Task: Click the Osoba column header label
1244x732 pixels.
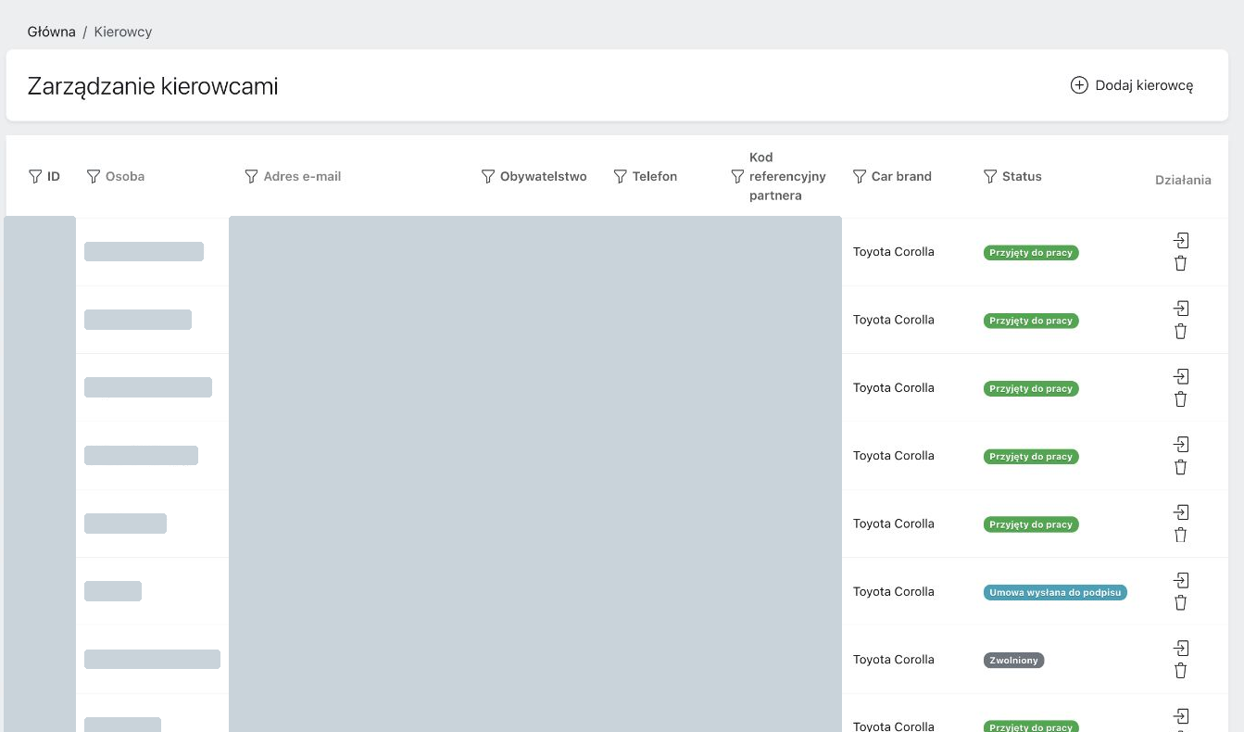Action: click(125, 176)
